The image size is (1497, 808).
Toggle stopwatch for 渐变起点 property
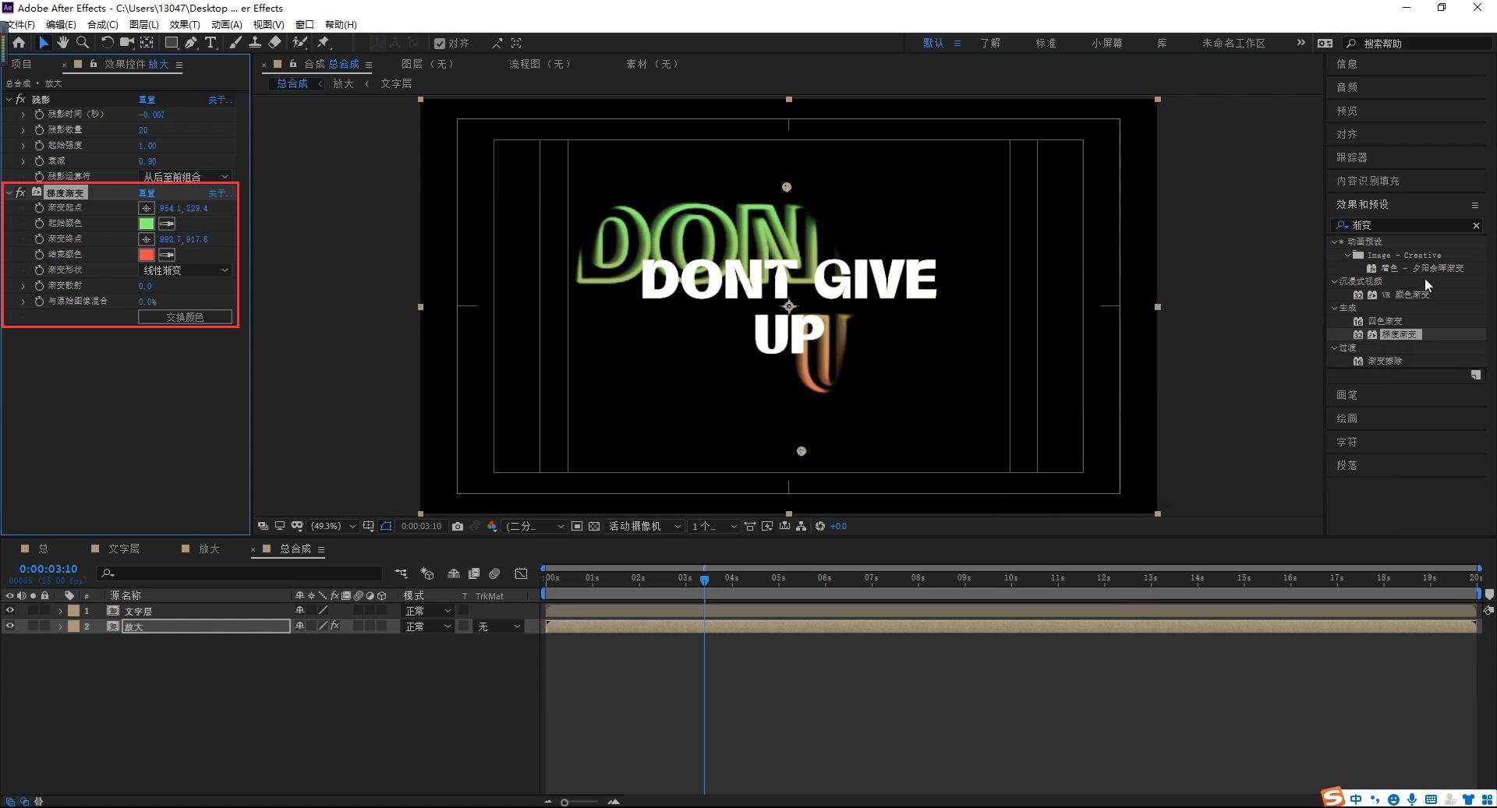[x=39, y=208]
